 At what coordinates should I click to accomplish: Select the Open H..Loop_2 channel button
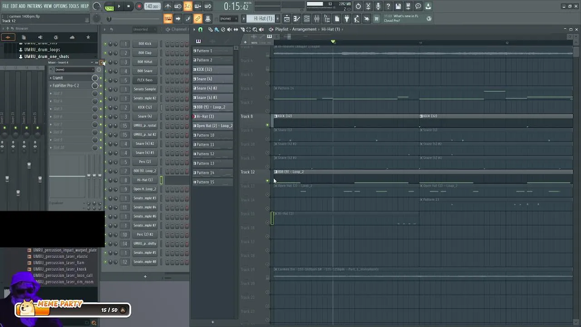[145, 189]
